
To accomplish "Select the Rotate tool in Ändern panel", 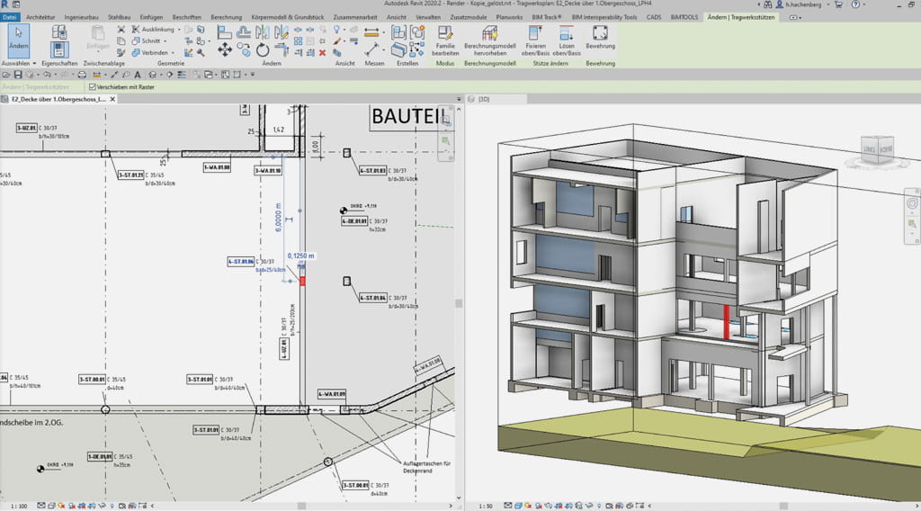I will tap(262, 50).
